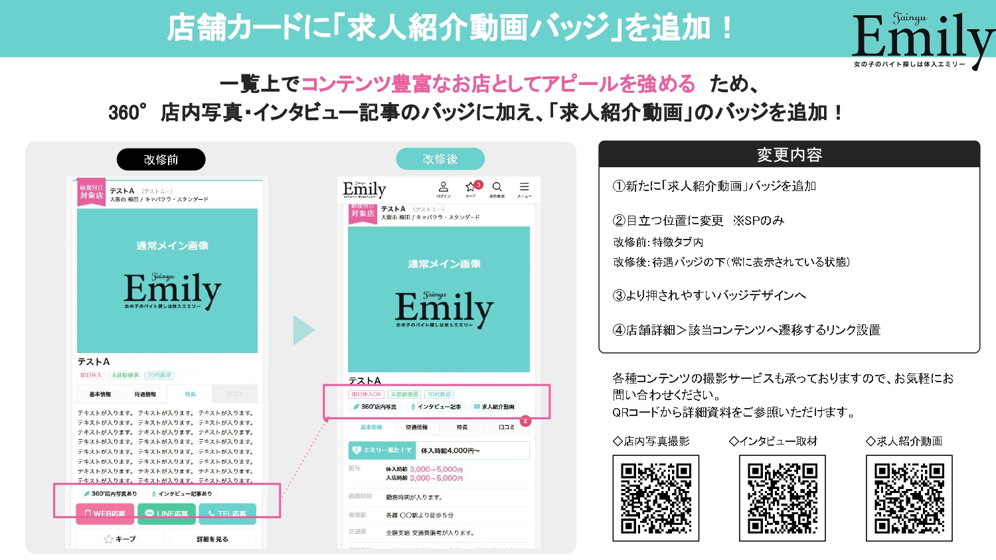Click the microphone icon beside インタビュー記事あり
Screen dimensions: 996x560
pos(153,494)
